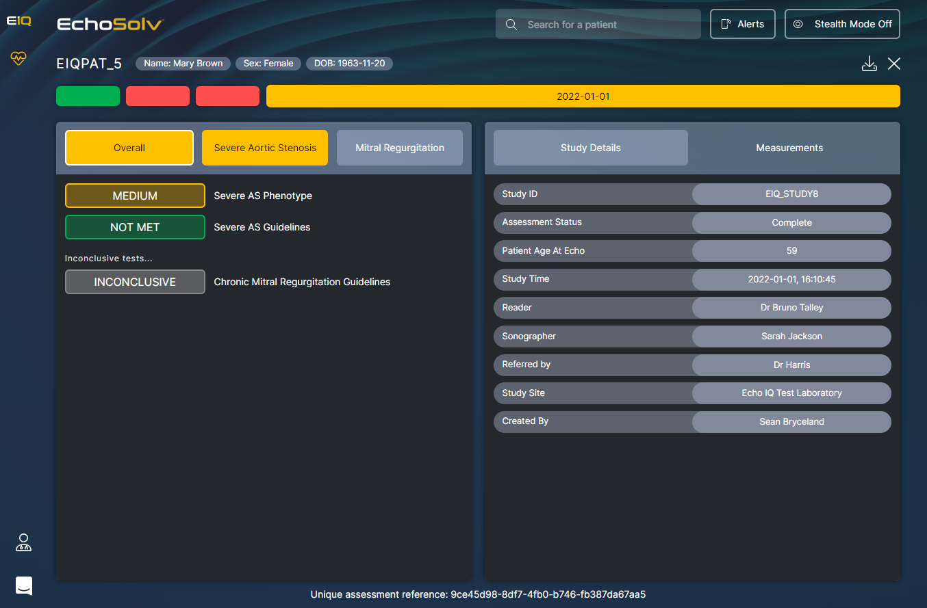
Task: Close the patient record with X
Action: point(894,64)
